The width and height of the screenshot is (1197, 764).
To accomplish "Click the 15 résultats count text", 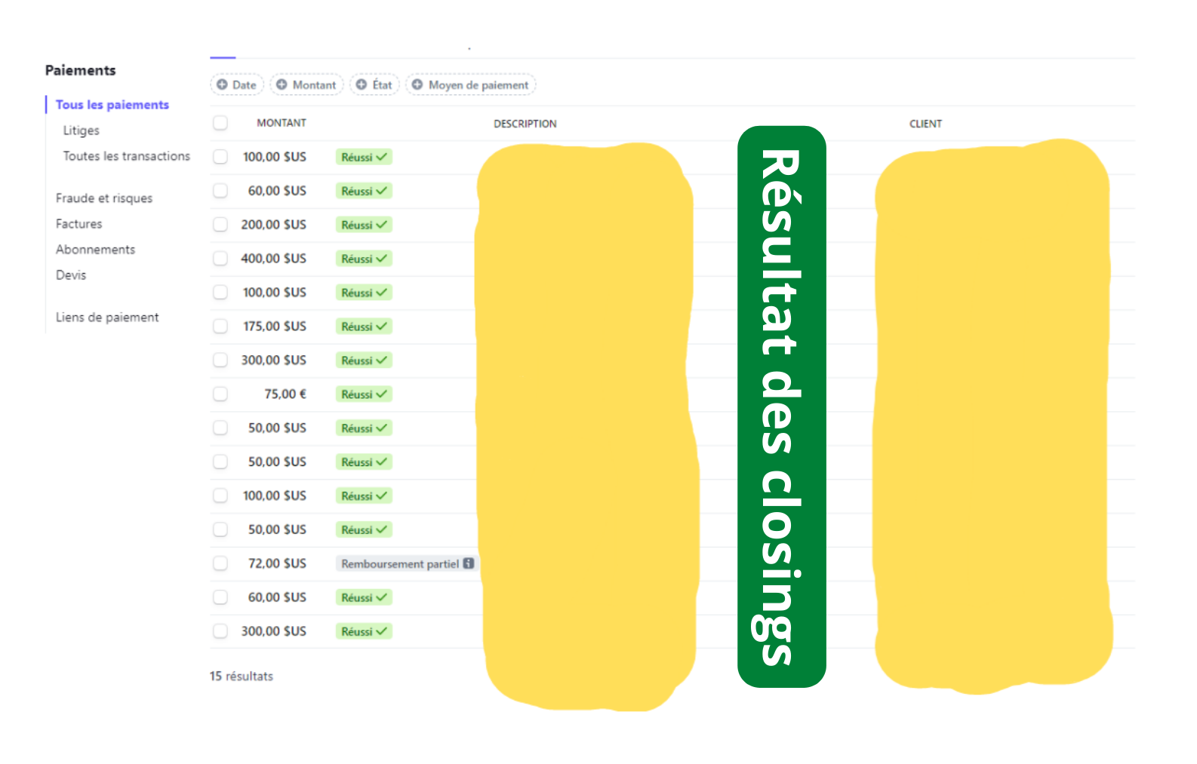I will 242,677.
